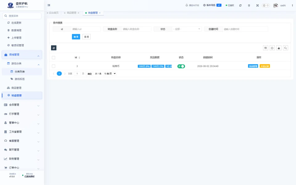Click the export table icon

(279, 48)
